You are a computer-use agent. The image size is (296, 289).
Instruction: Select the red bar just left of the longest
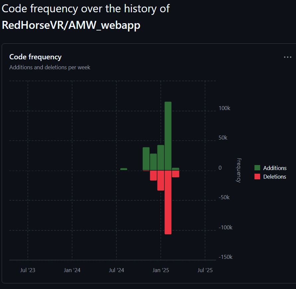tap(161, 180)
